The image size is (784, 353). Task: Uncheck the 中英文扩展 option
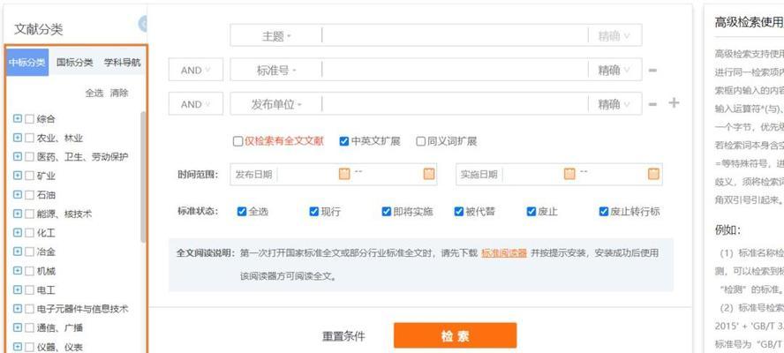(344, 141)
